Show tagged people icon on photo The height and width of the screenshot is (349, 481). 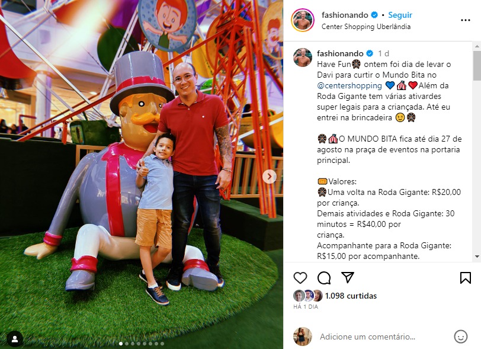(14, 339)
